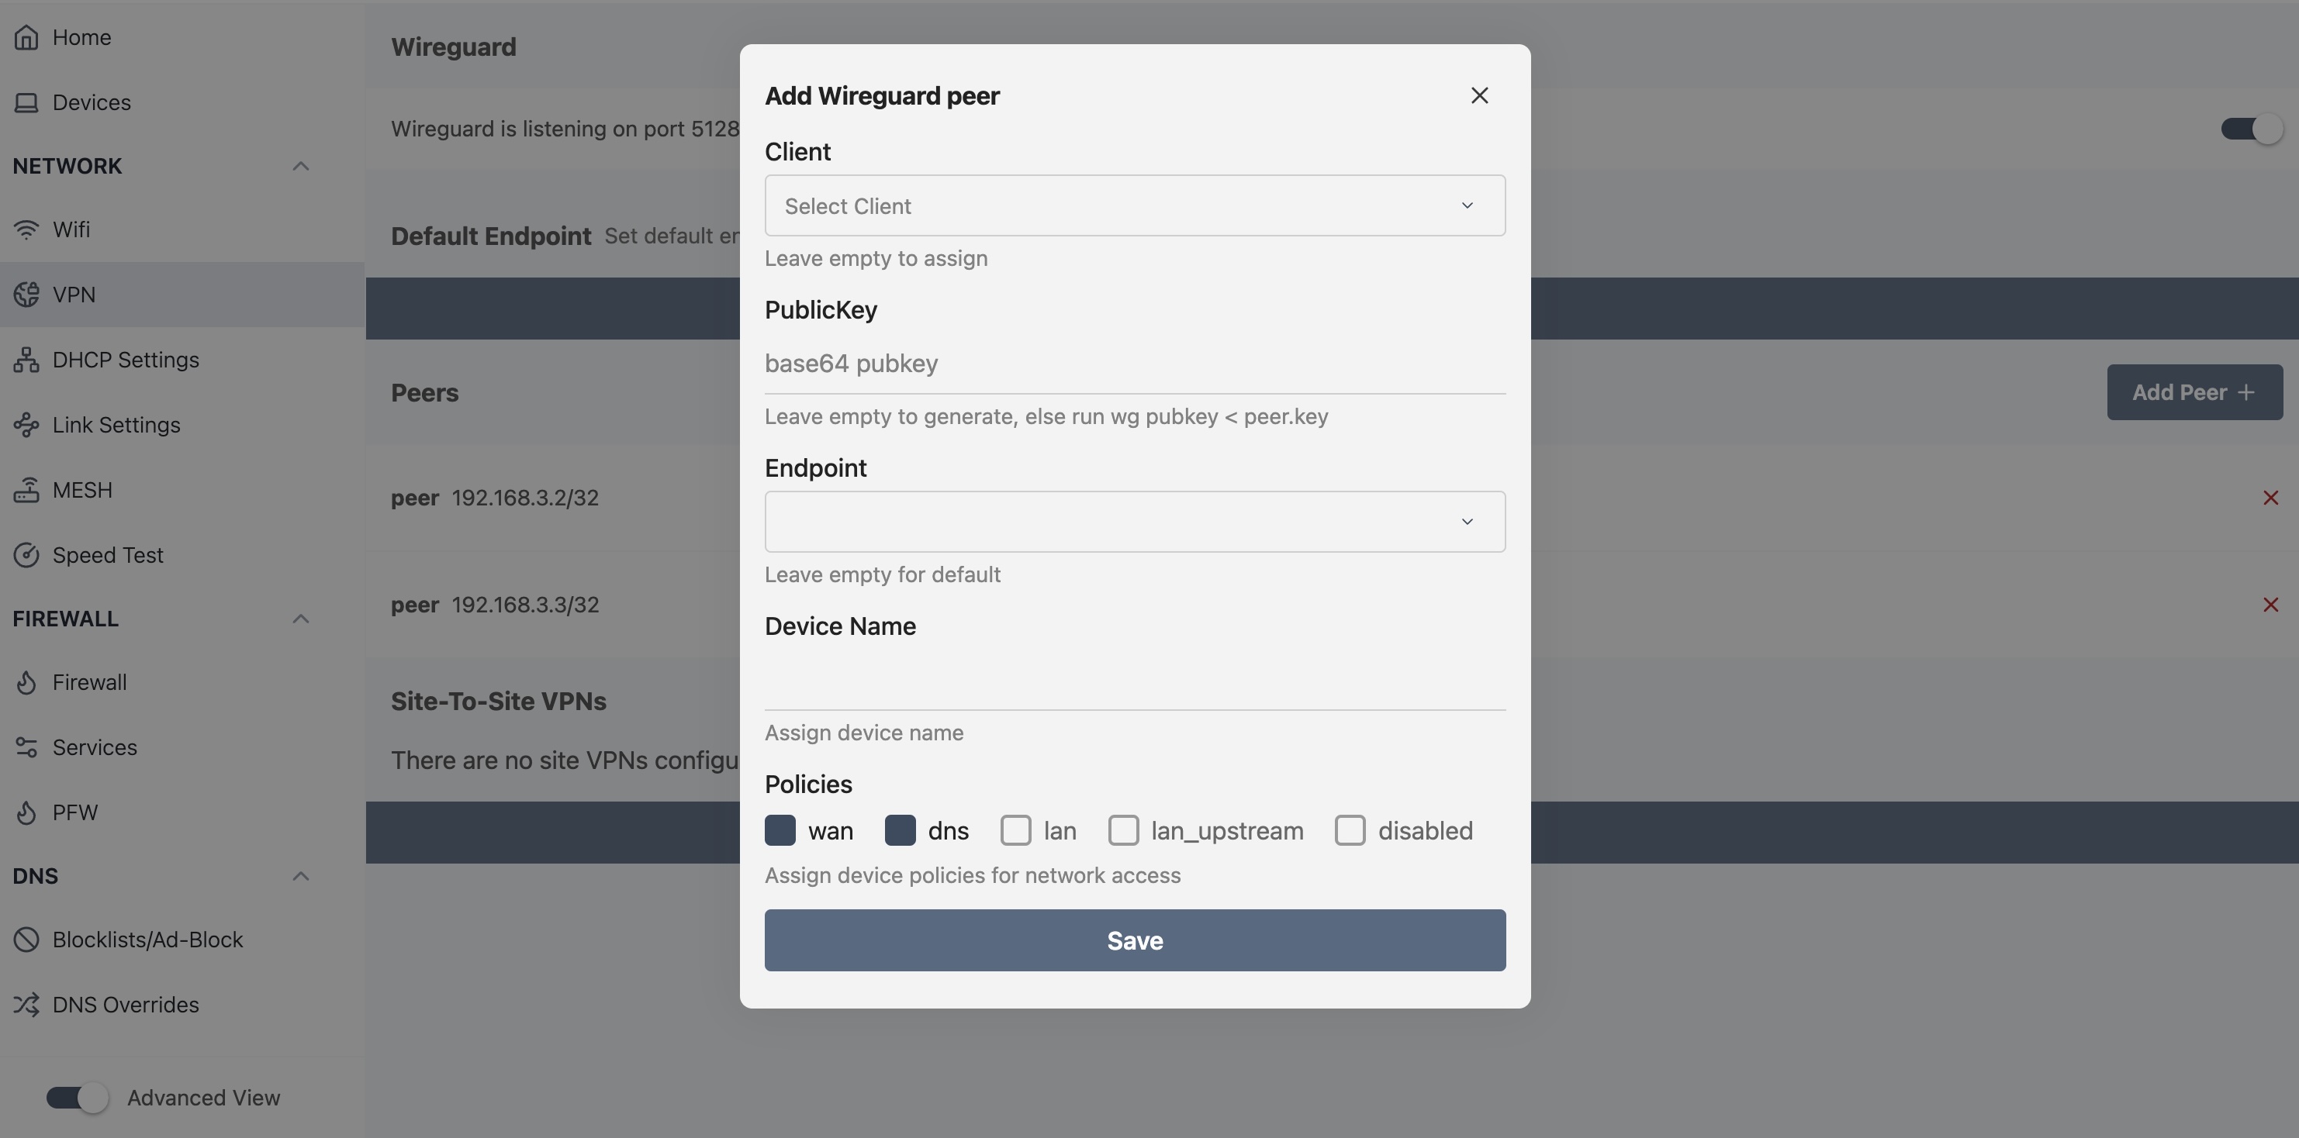Click the Devices laptop icon
2299x1138 pixels.
tap(27, 102)
